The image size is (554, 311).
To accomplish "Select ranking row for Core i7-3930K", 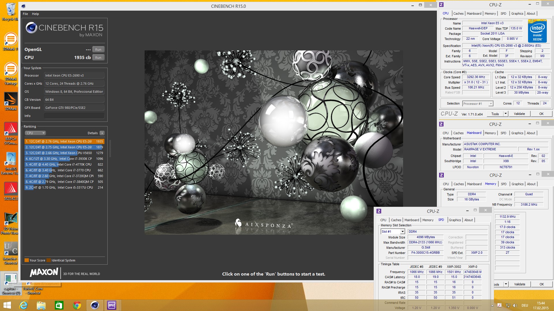I will (64, 159).
